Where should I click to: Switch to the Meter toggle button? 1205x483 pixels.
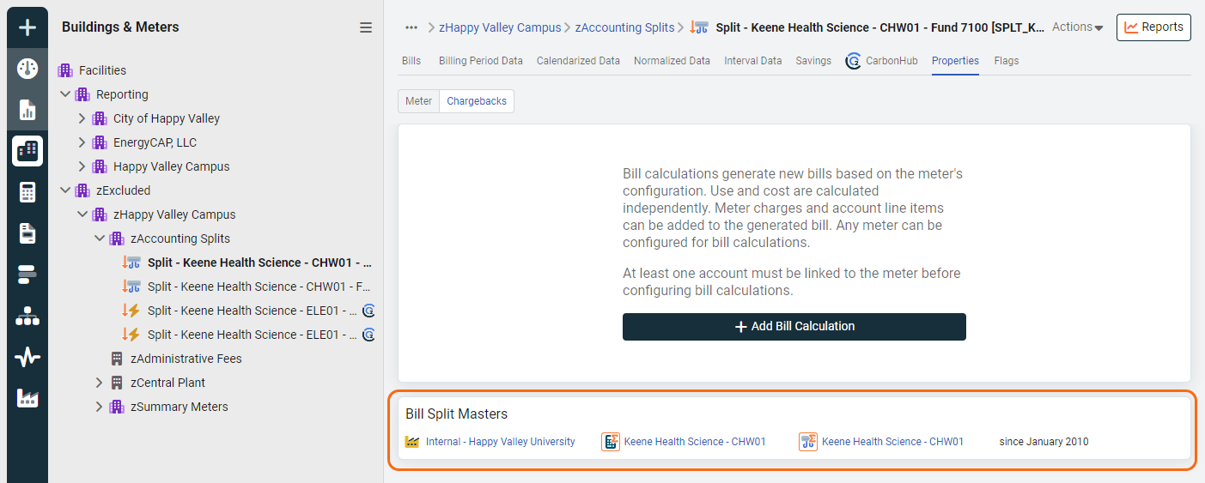[418, 101]
